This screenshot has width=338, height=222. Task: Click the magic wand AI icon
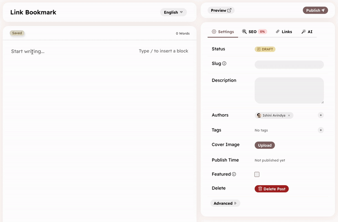point(303,32)
